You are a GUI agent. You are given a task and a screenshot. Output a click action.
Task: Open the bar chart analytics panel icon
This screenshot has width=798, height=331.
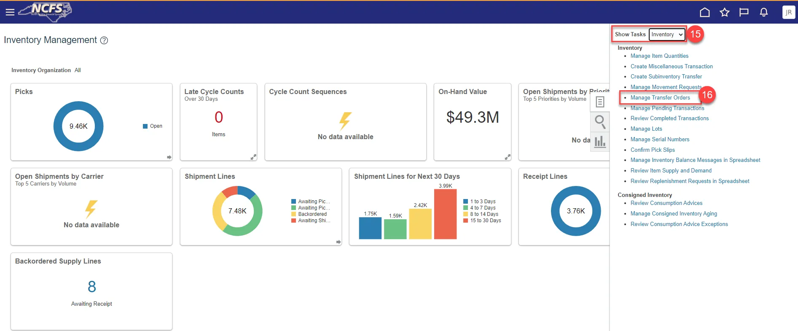pos(599,142)
